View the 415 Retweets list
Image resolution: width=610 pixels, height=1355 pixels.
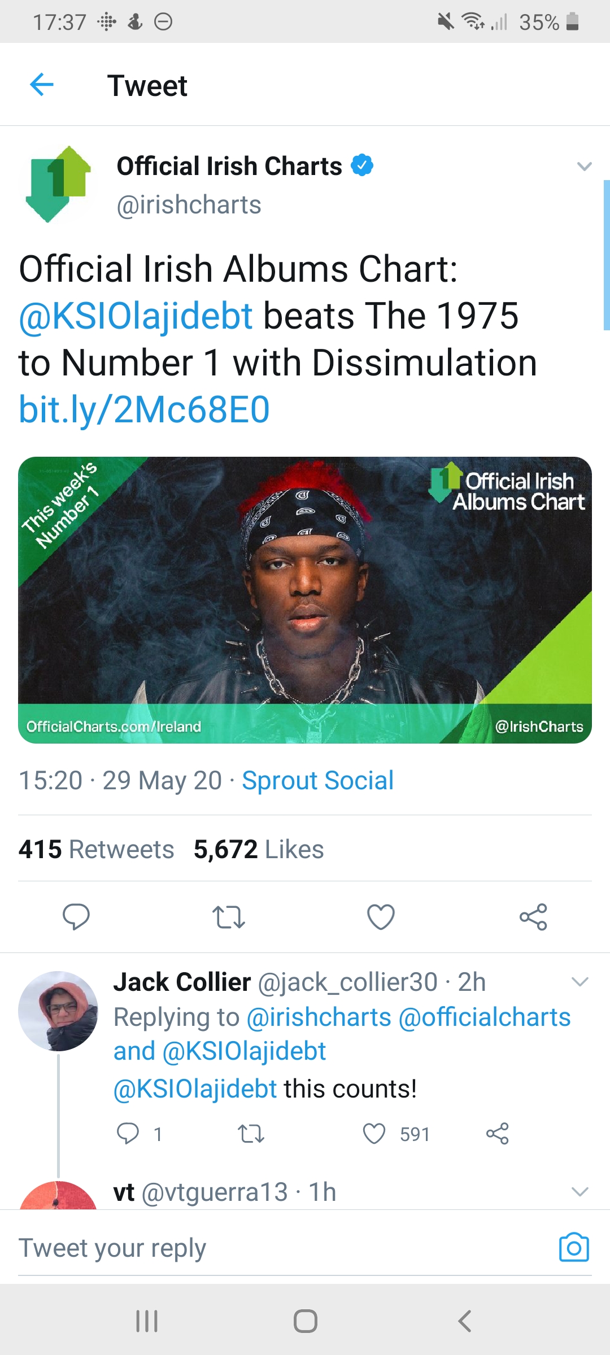point(95,849)
